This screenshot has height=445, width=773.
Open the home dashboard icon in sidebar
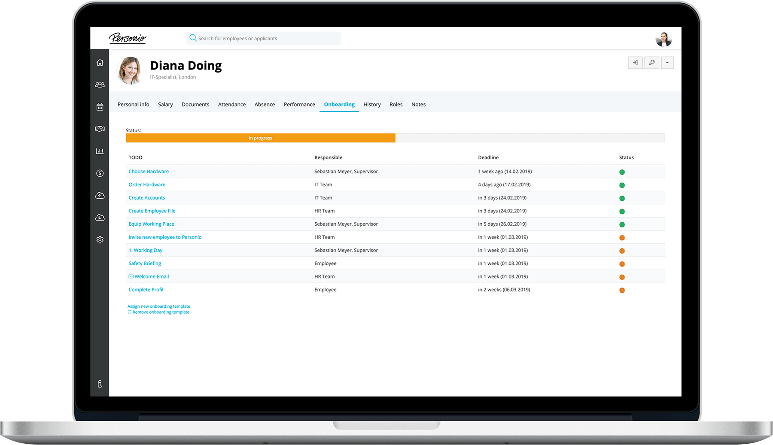(x=100, y=63)
